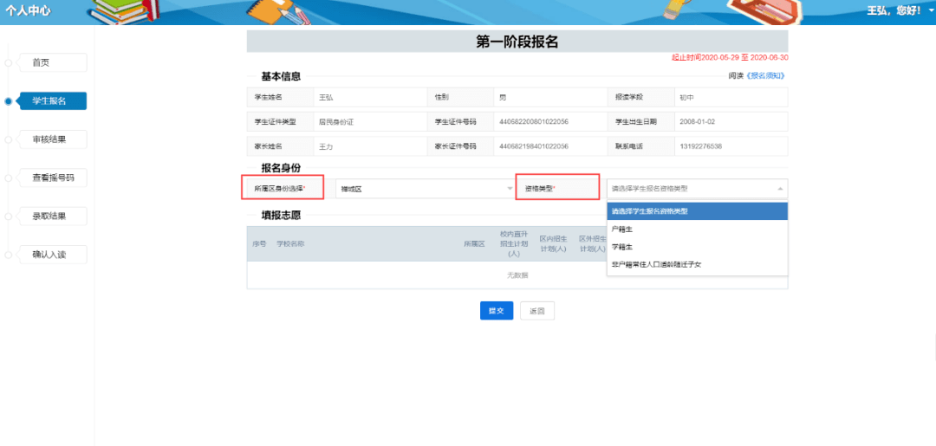Click the 所属区 column header
The width and height of the screenshot is (936, 446).
pyautogui.click(x=475, y=244)
